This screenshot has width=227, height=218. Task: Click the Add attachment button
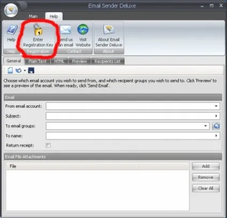(206, 166)
